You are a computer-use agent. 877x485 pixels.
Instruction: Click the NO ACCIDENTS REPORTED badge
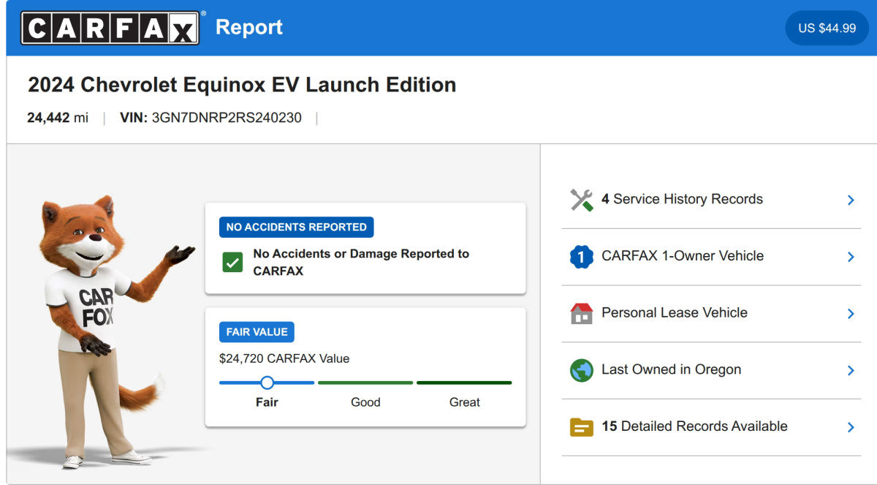[296, 227]
